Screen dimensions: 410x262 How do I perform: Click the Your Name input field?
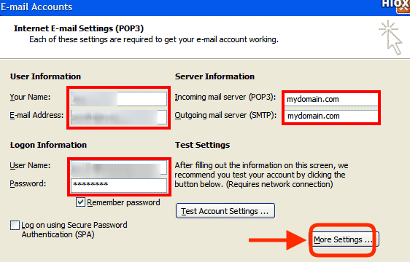118,98
